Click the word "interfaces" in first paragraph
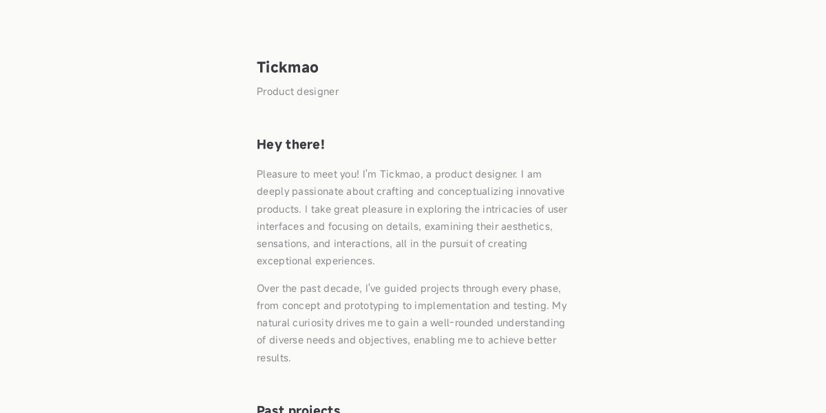Viewport: 826px width, 413px height. pos(280,226)
